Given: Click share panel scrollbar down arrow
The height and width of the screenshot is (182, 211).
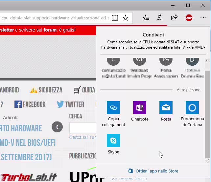Looking at the screenshot, I should [x=207, y=160].
